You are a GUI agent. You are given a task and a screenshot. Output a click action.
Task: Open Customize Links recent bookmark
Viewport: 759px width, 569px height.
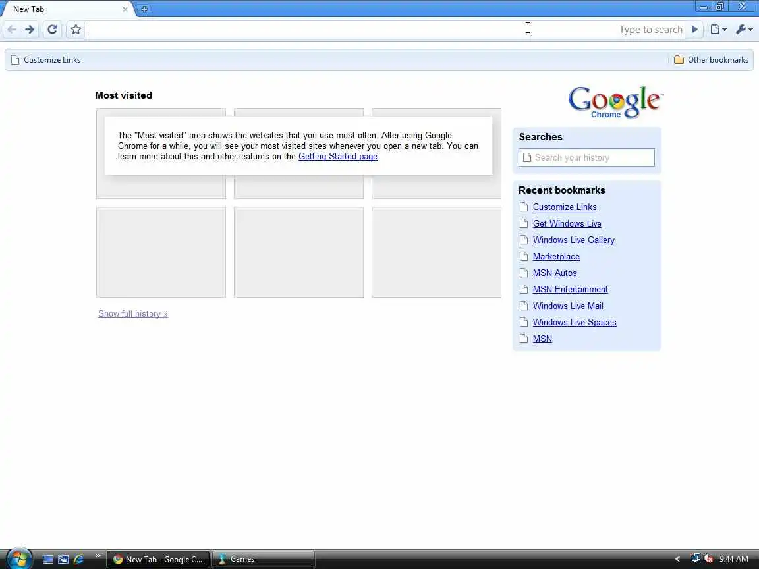coord(565,207)
